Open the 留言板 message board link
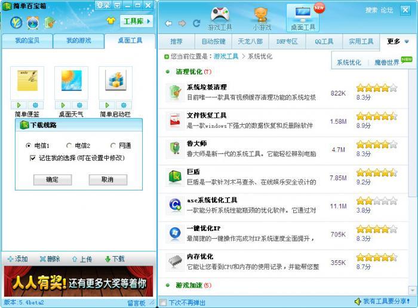This screenshot has width=418, height=308. point(136,303)
